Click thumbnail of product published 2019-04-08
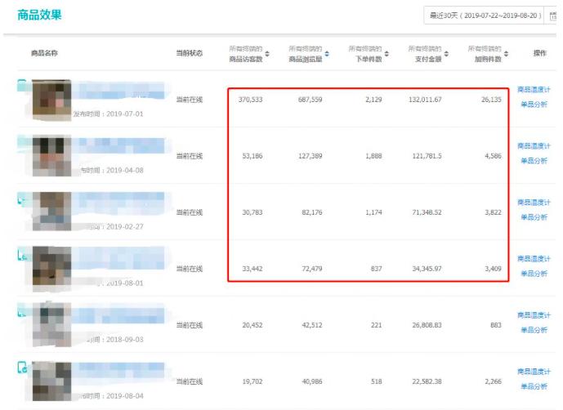This screenshot has width=563, height=410. pyautogui.click(x=51, y=155)
